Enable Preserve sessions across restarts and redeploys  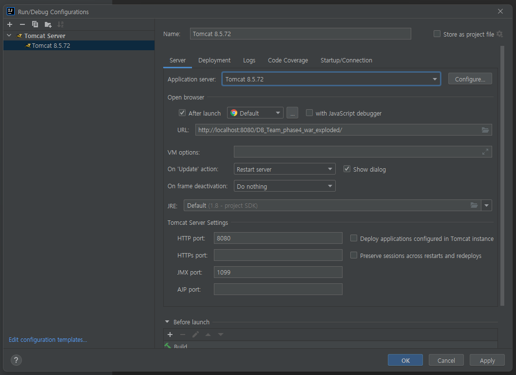point(354,255)
